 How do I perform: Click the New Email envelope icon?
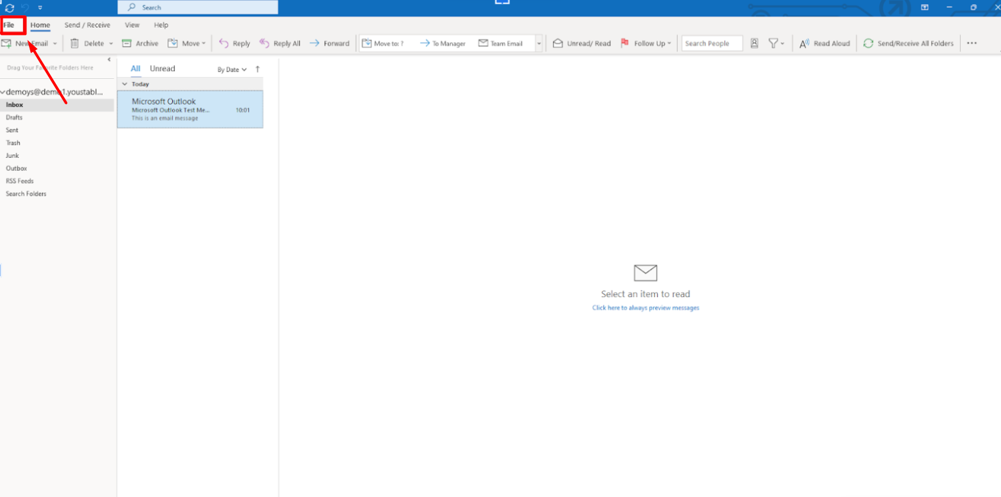pyautogui.click(x=6, y=43)
